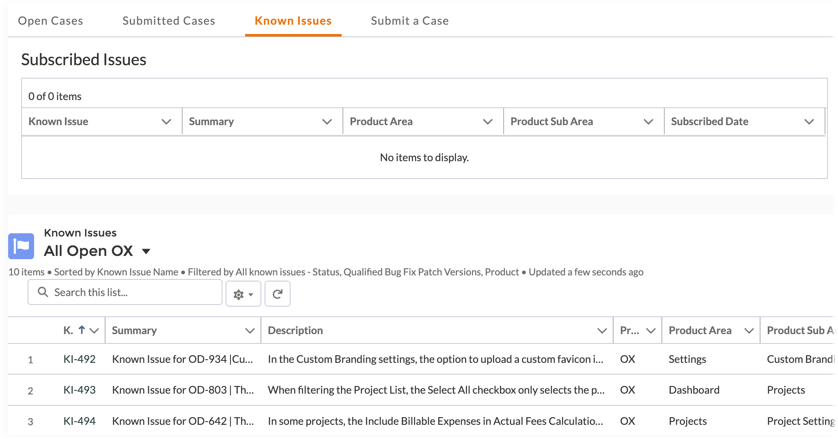Switch to the Submitted Cases tab

(x=169, y=21)
